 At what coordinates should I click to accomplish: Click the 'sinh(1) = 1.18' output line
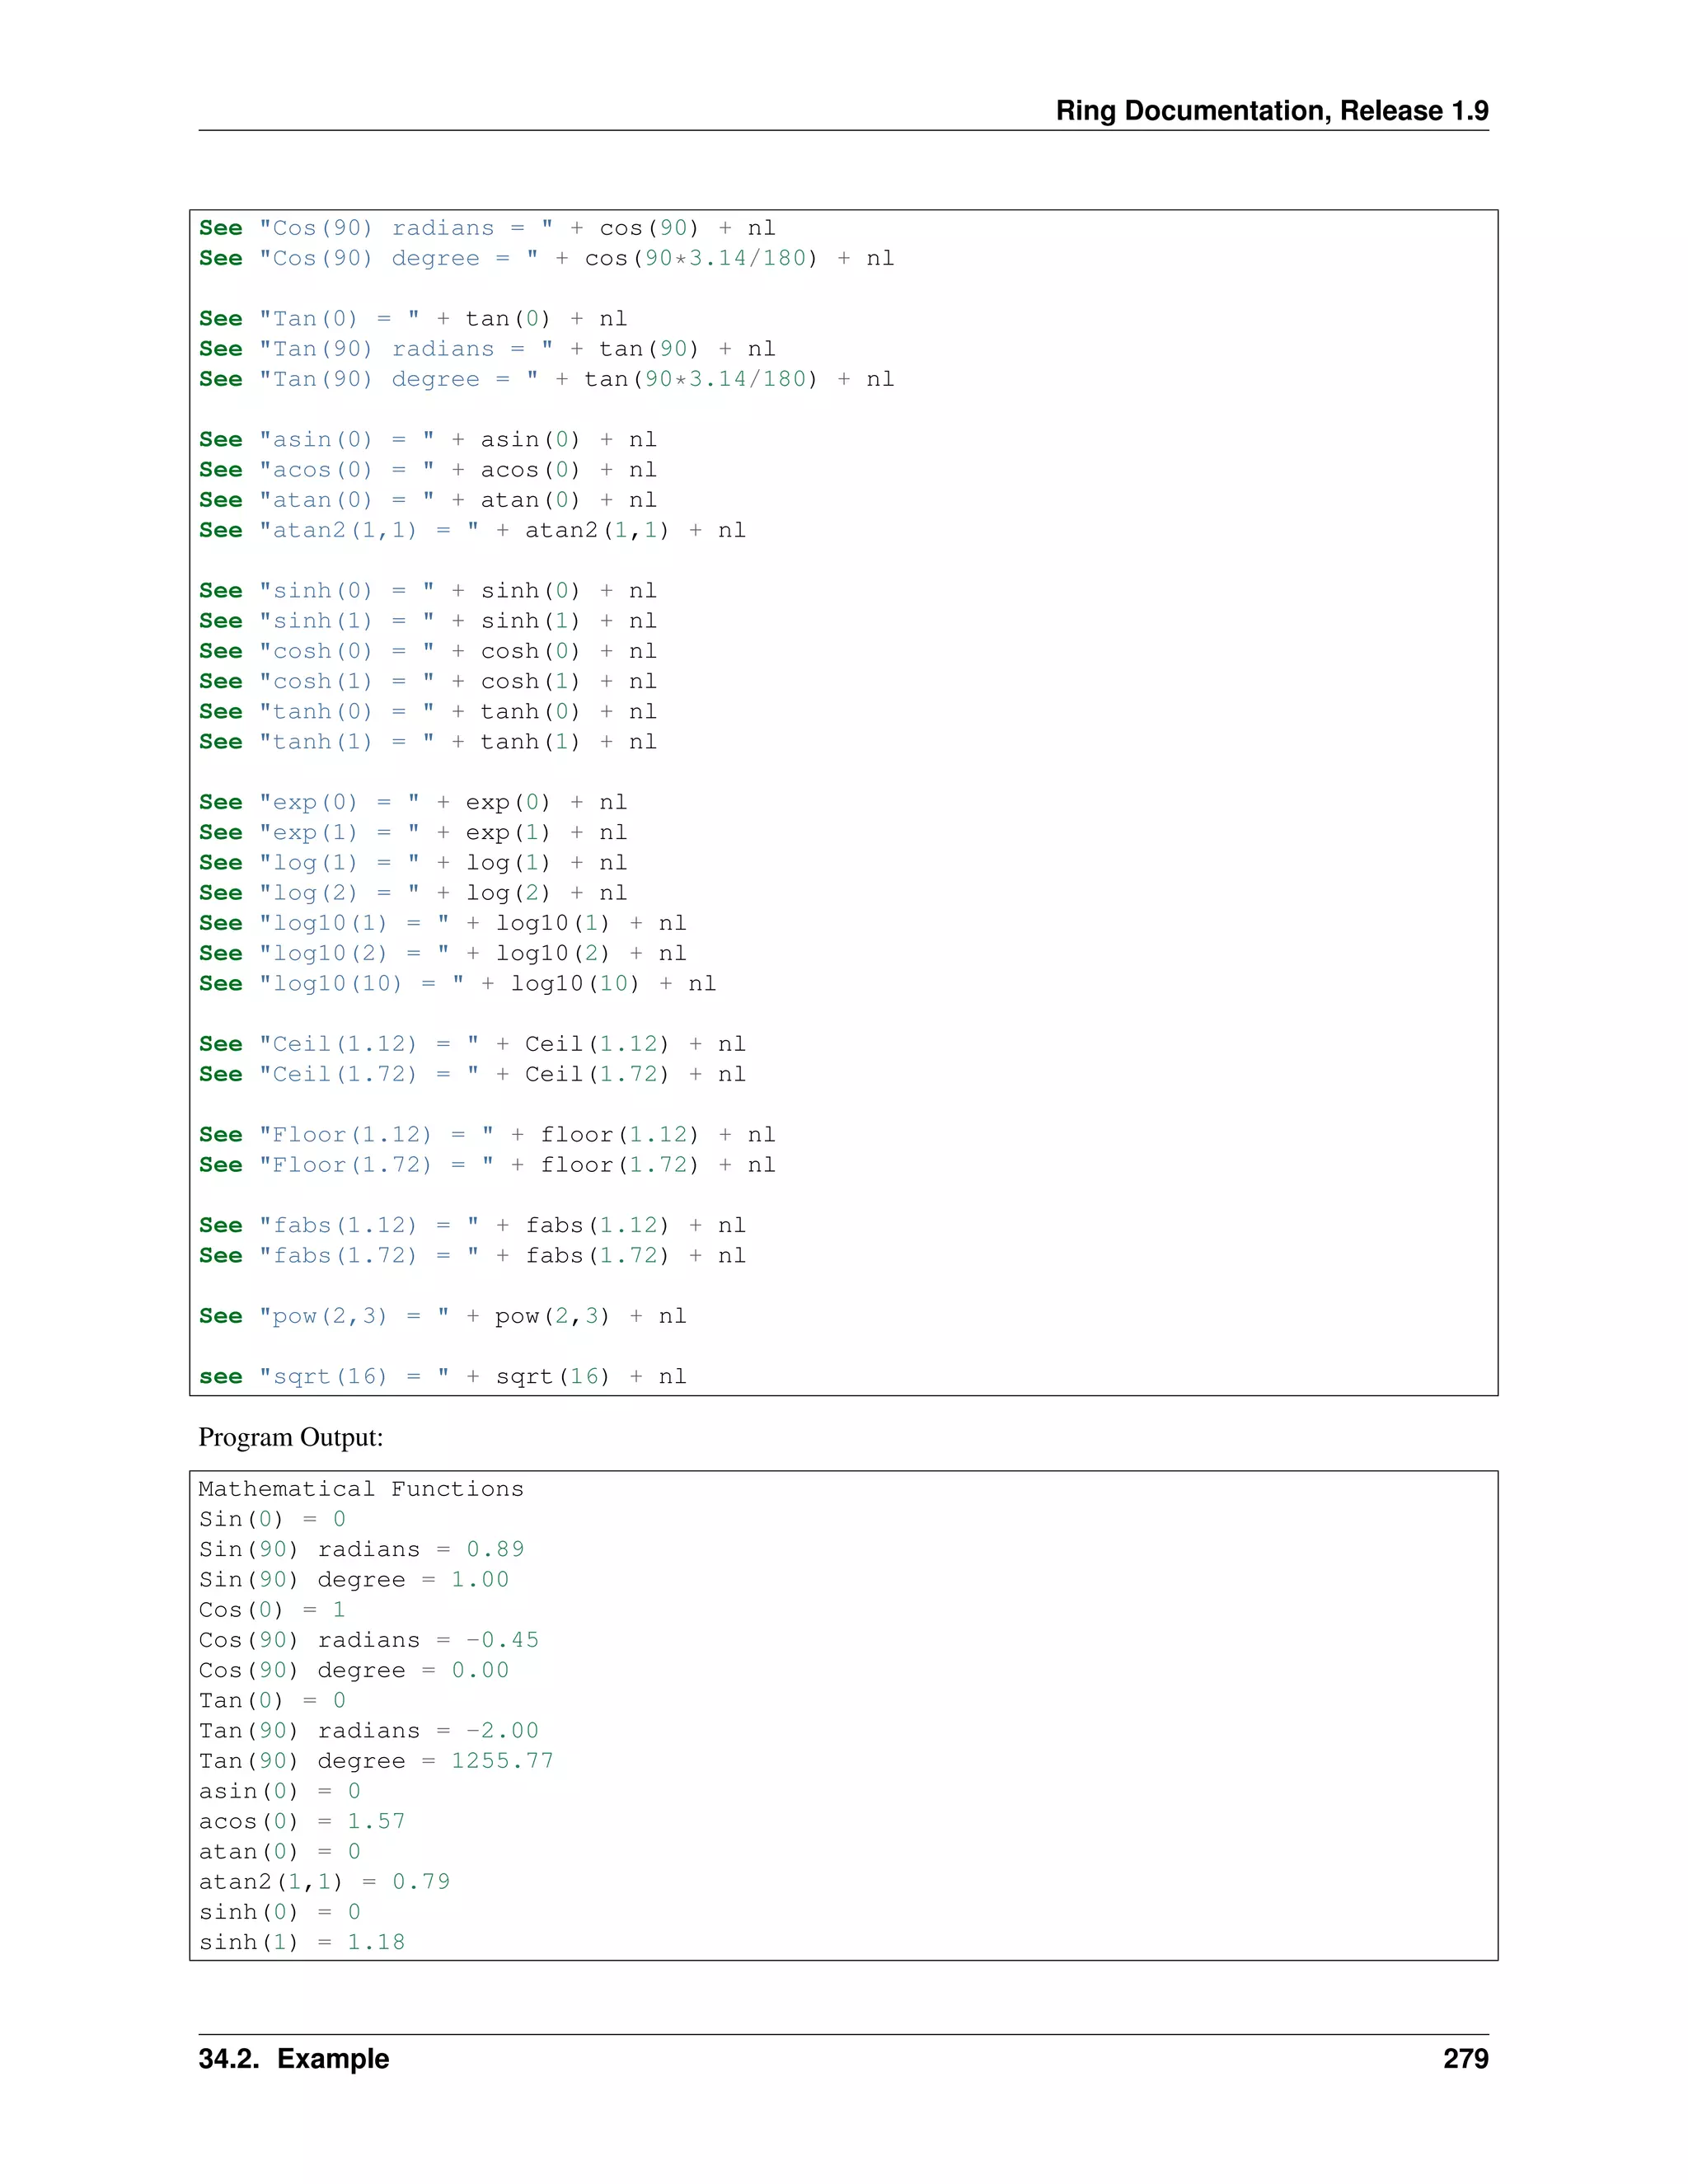(x=301, y=1942)
